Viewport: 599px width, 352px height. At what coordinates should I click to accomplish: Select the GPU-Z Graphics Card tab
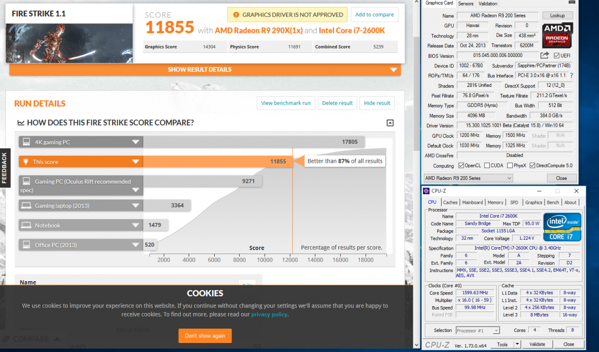pyautogui.click(x=439, y=3)
